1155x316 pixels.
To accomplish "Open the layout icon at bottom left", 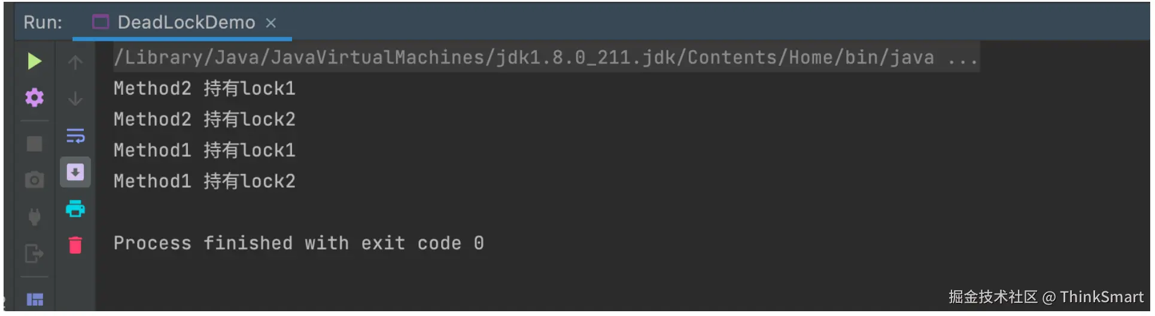I will tap(35, 299).
